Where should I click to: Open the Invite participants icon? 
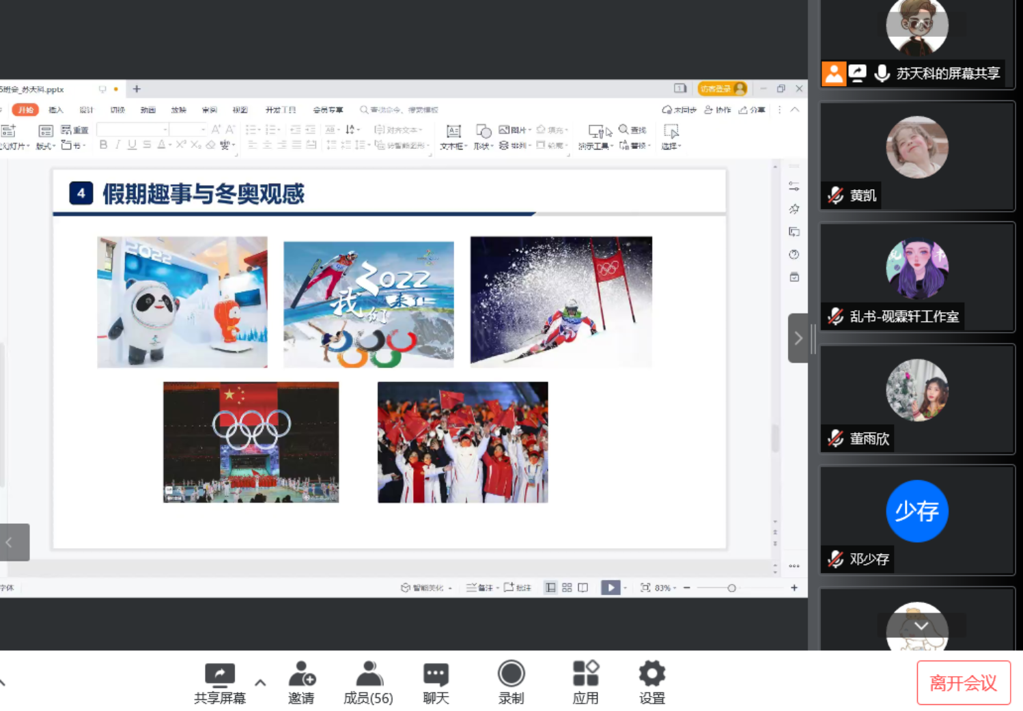coord(301,675)
